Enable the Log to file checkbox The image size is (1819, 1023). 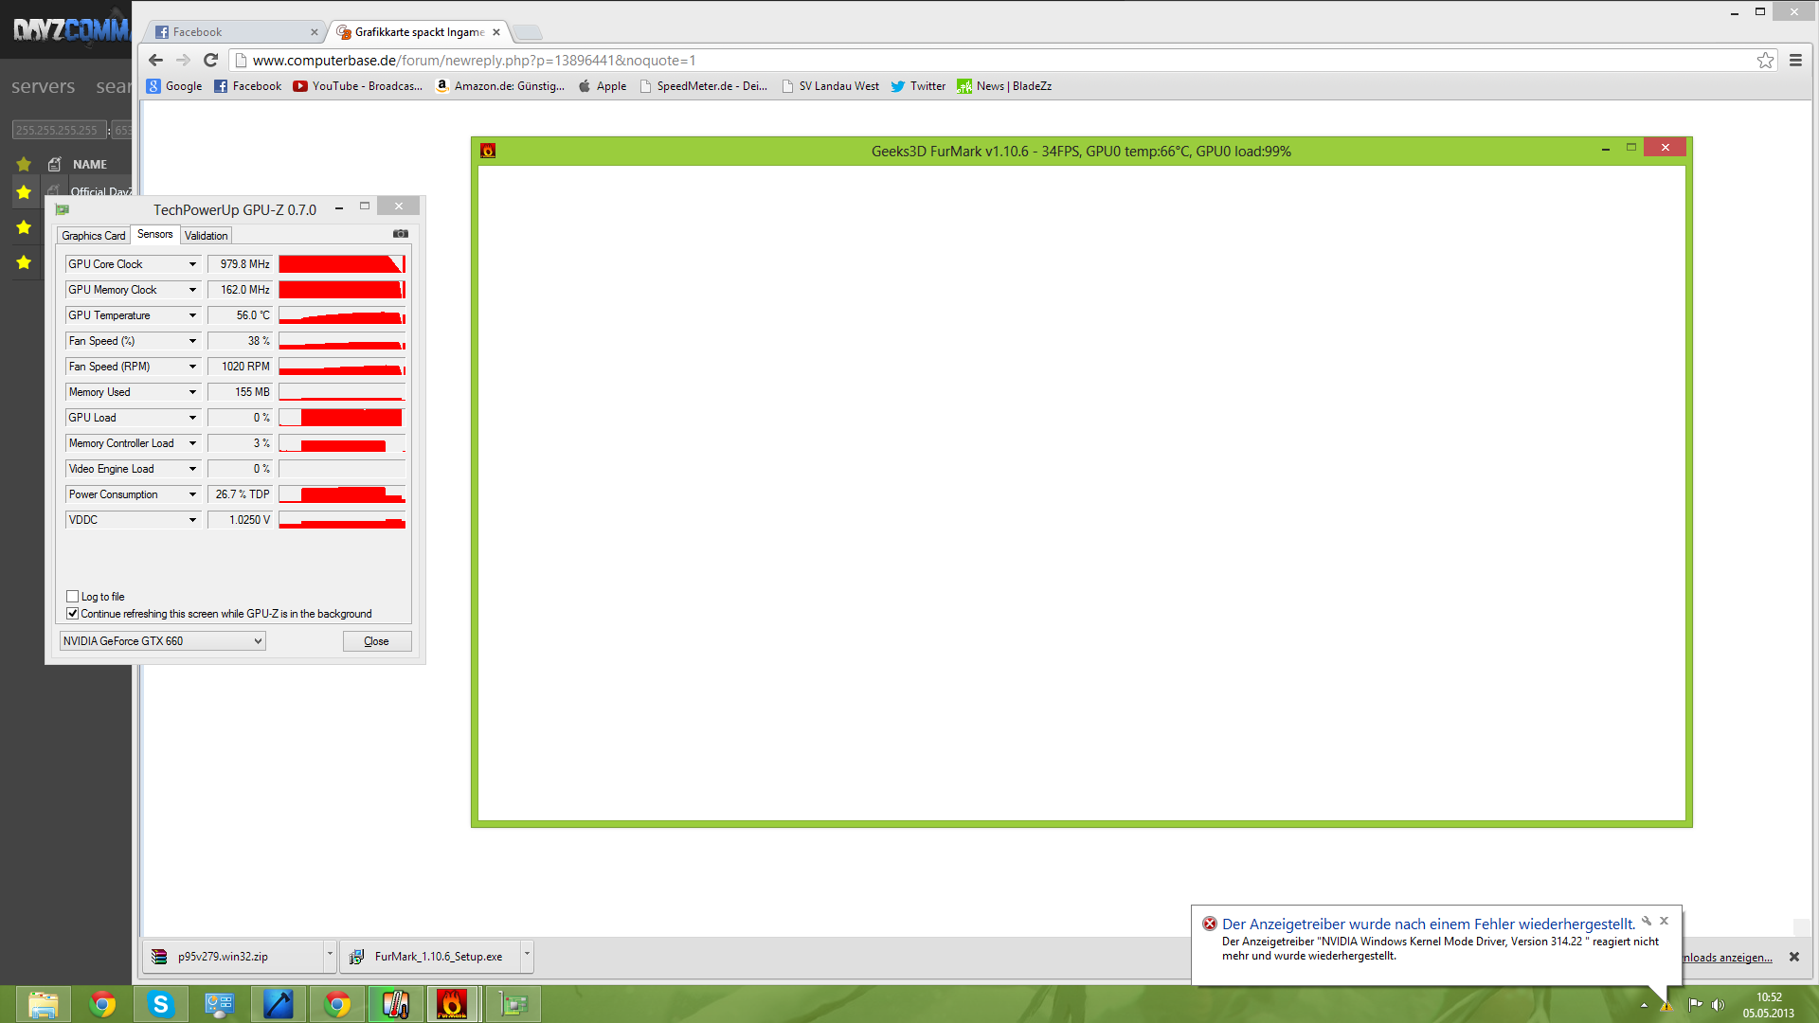(73, 597)
